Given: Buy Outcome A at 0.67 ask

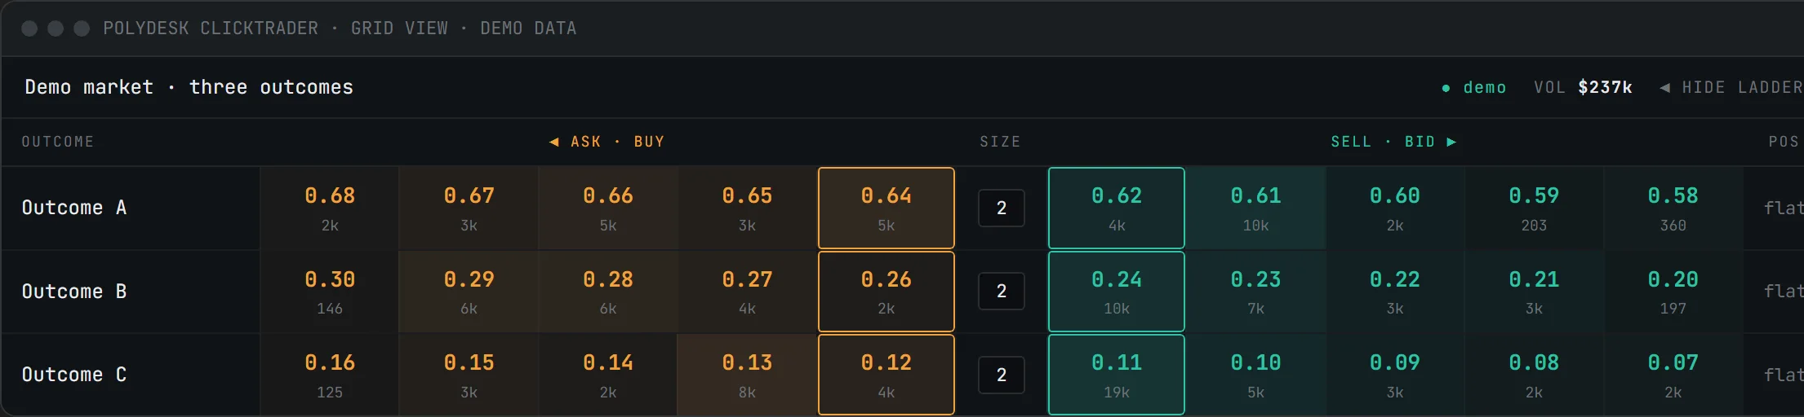Looking at the screenshot, I should 469,208.
